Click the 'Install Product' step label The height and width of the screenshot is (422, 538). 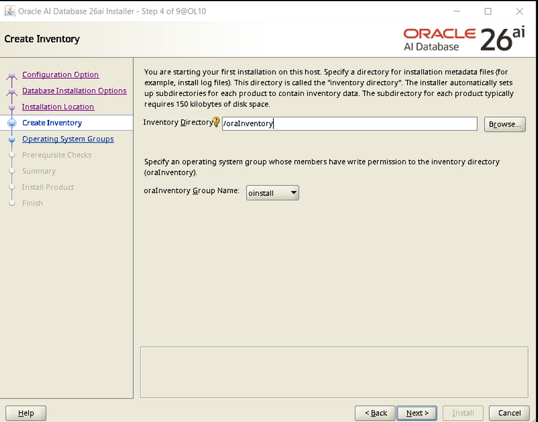pyautogui.click(x=48, y=187)
